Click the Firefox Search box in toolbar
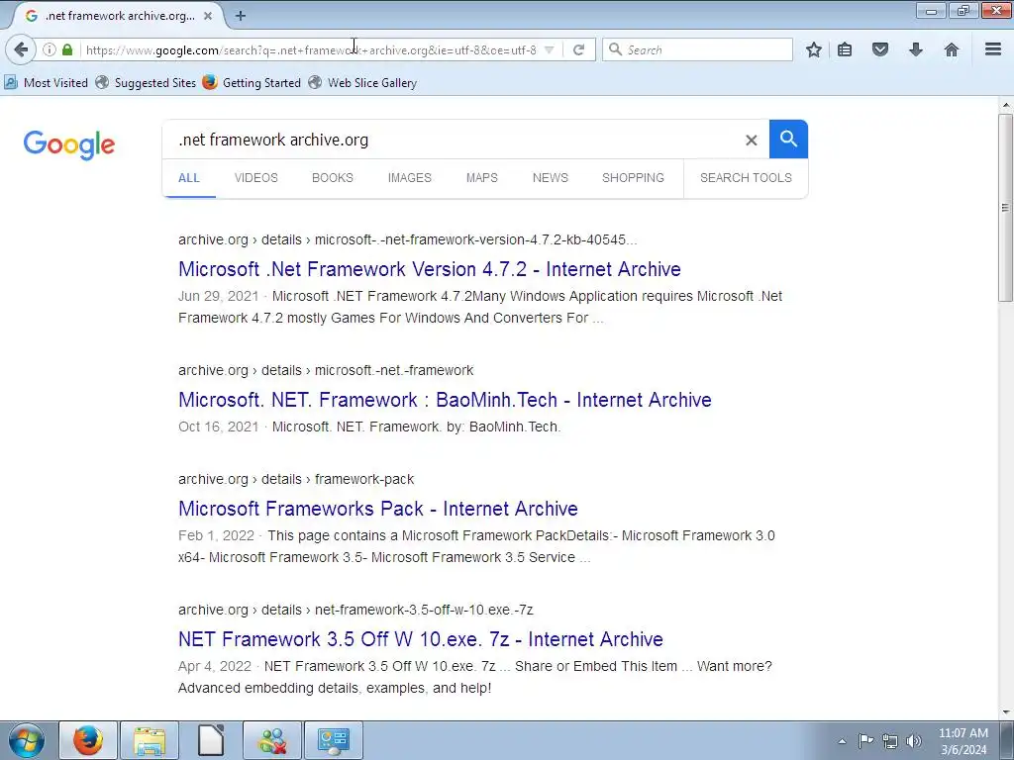 tap(698, 49)
